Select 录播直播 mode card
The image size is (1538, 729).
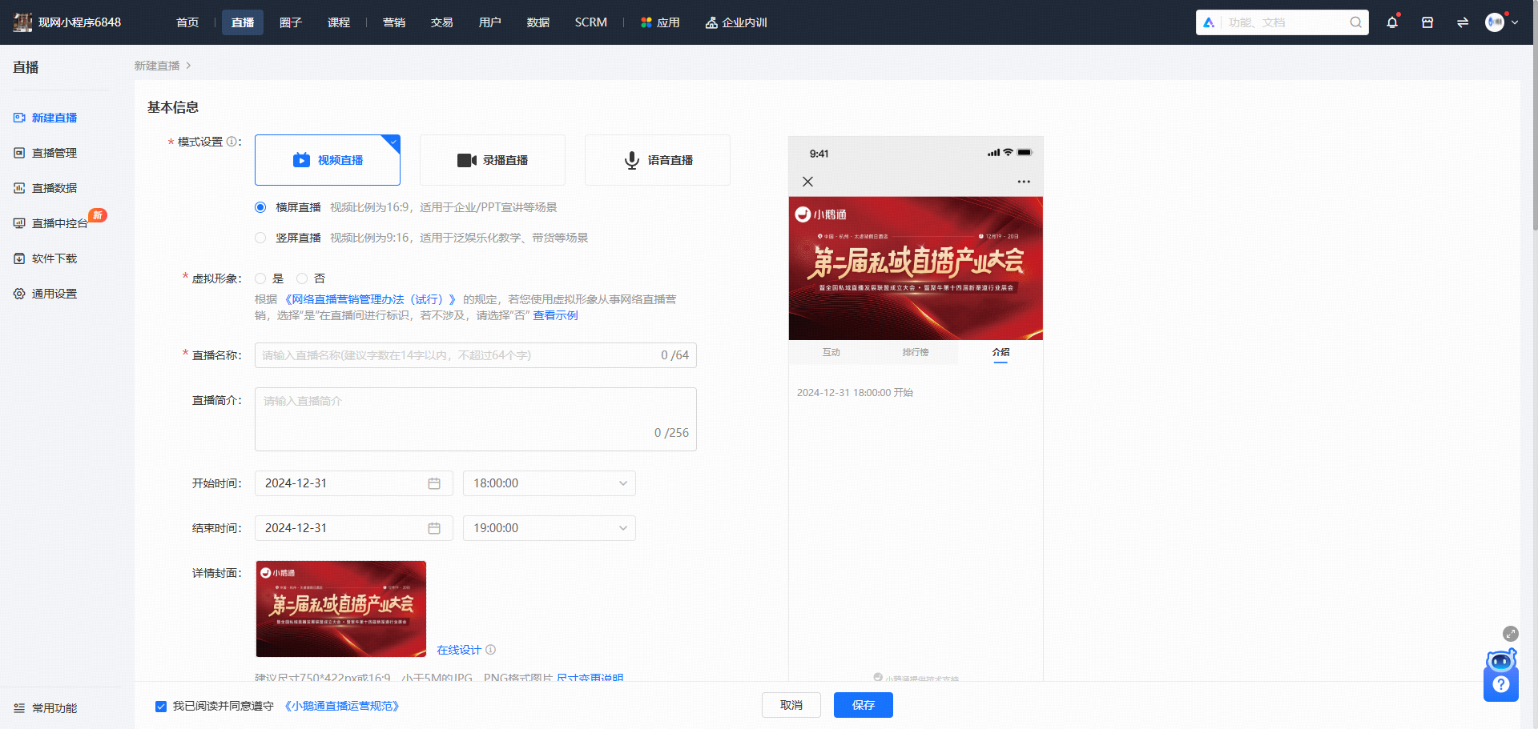pyautogui.click(x=493, y=160)
